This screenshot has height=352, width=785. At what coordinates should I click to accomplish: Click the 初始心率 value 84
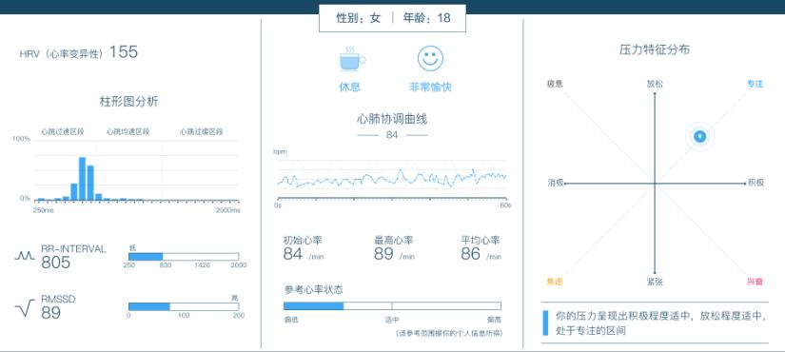coord(293,254)
